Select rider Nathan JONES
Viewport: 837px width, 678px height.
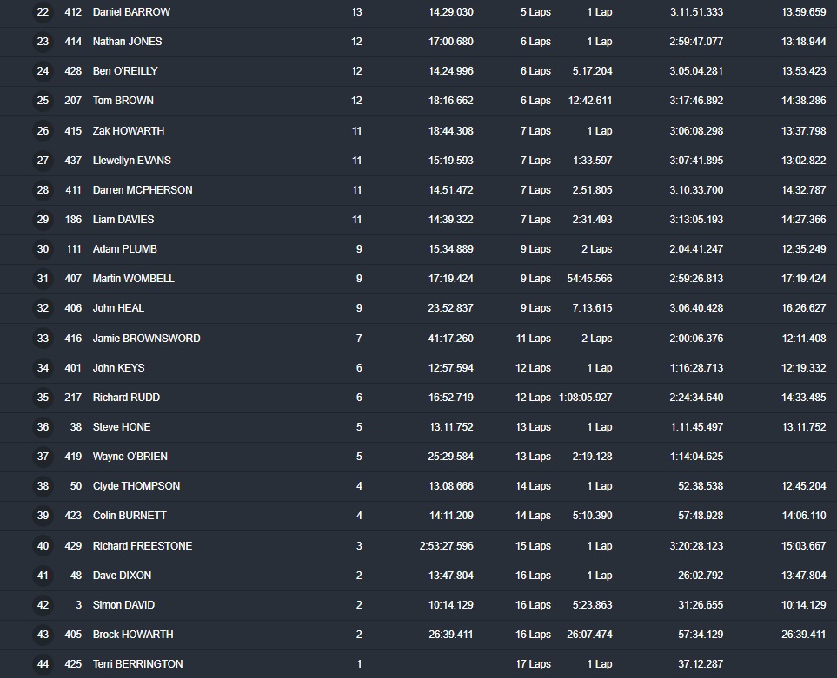click(127, 42)
